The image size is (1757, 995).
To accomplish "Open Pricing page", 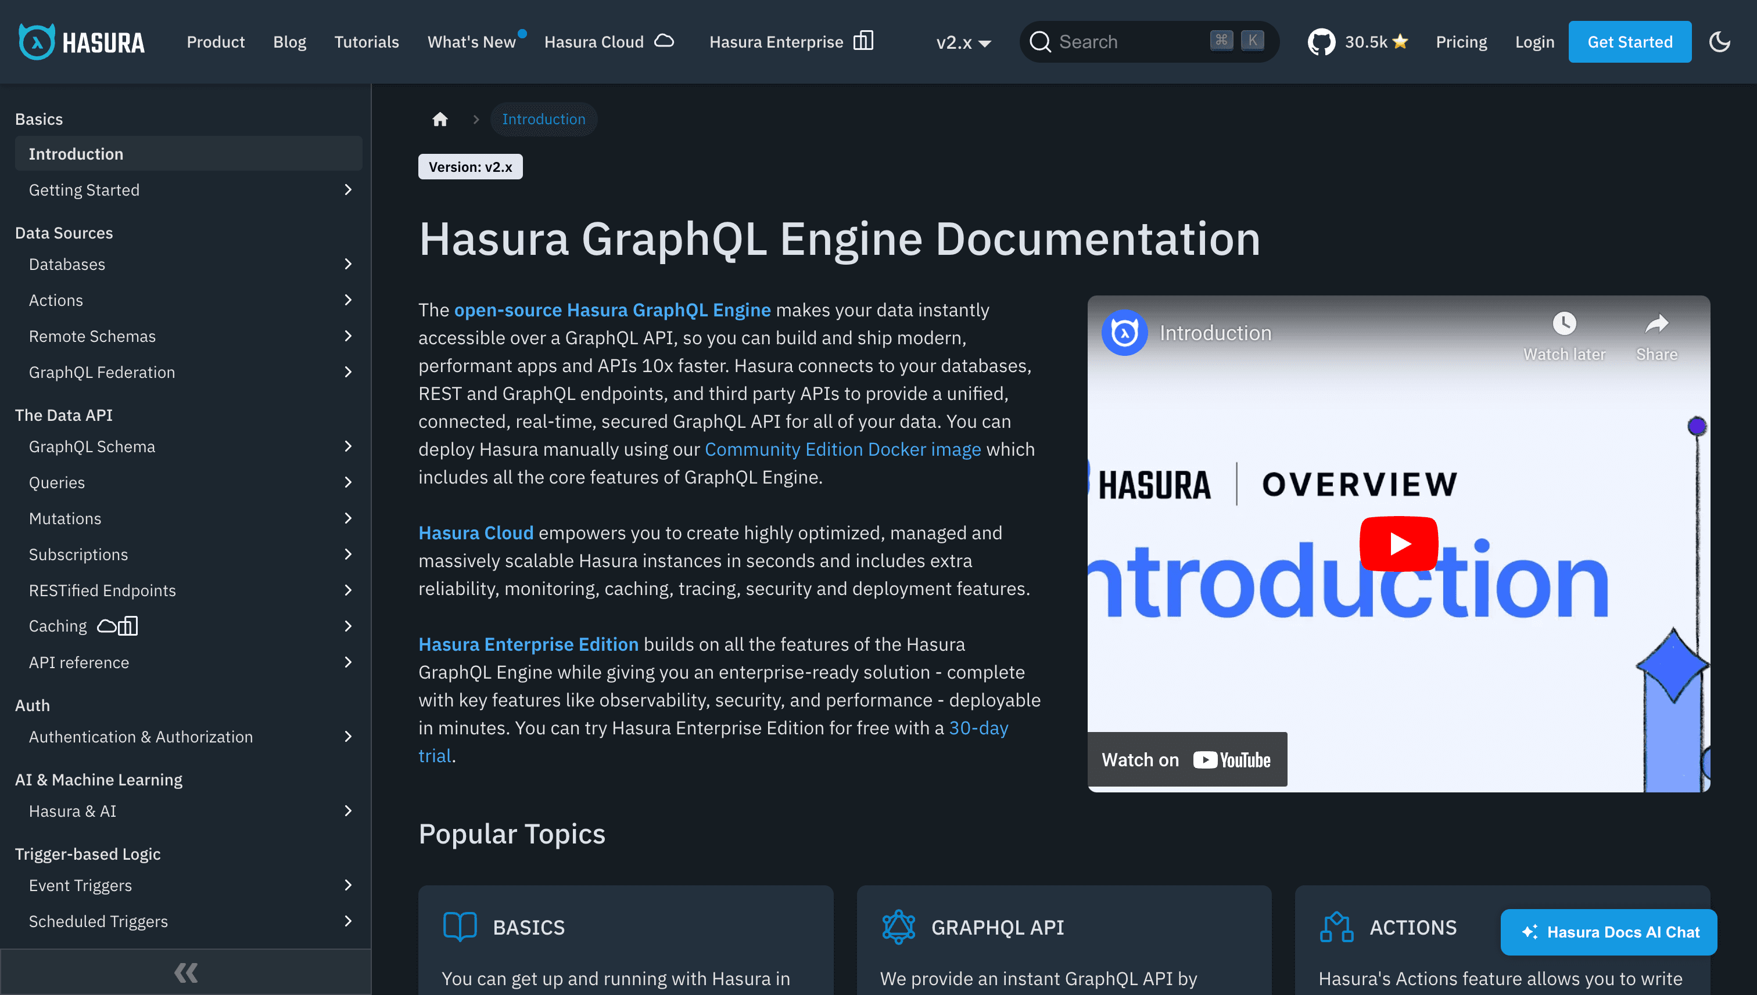I will click(1461, 42).
